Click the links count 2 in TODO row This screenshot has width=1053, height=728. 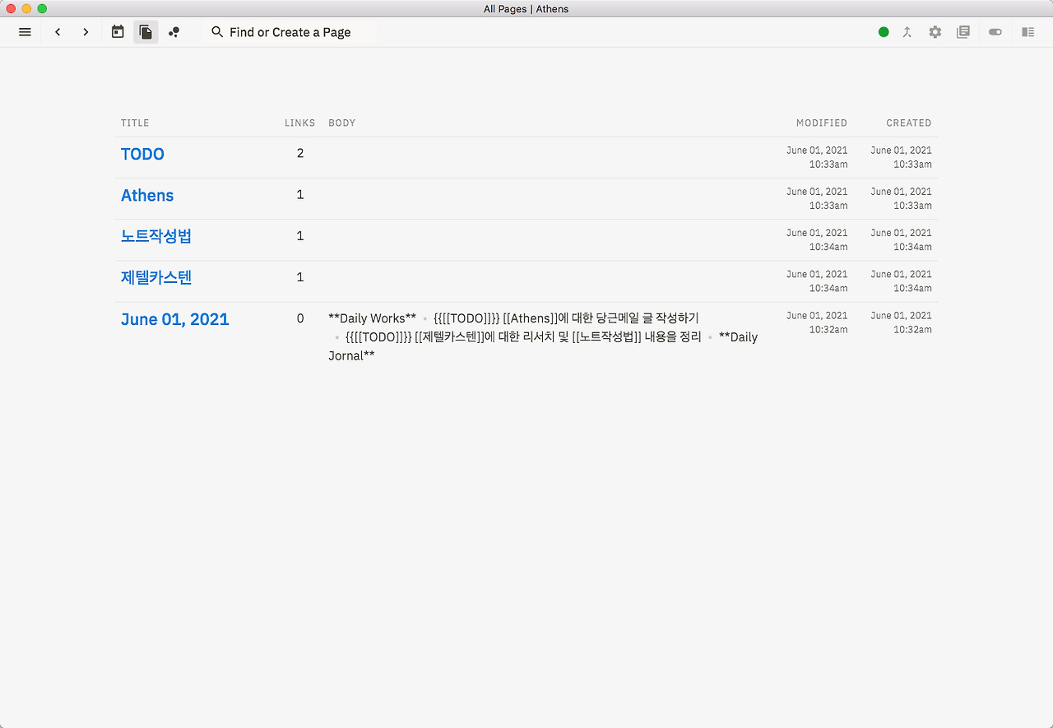[x=300, y=153]
